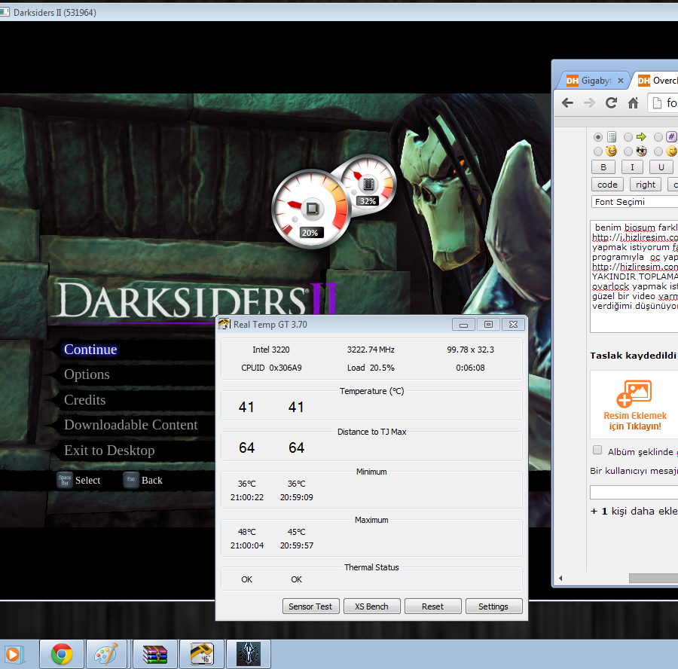The image size is (678, 669).
Task: Run XS Bench in Real Temp
Action: tap(371, 606)
